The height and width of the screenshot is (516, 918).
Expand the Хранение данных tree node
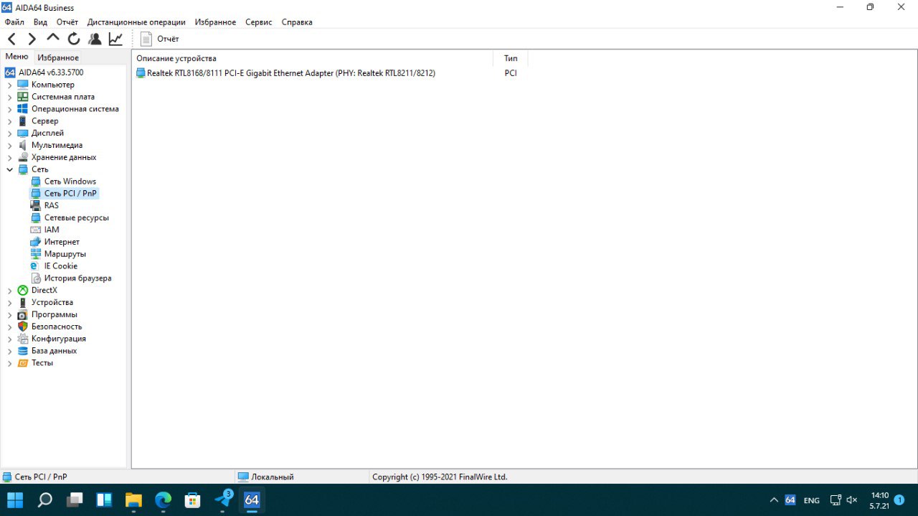click(x=9, y=157)
